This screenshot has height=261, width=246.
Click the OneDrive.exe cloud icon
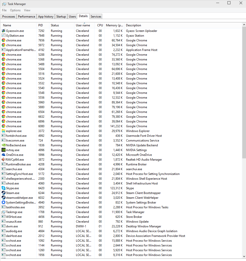click(4, 155)
